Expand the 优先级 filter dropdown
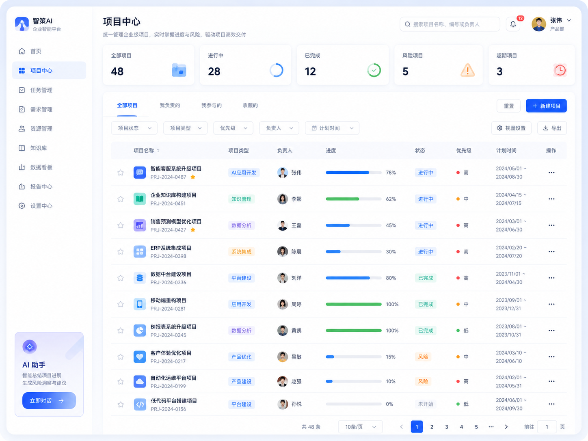588x441 pixels. pos(233,128)
